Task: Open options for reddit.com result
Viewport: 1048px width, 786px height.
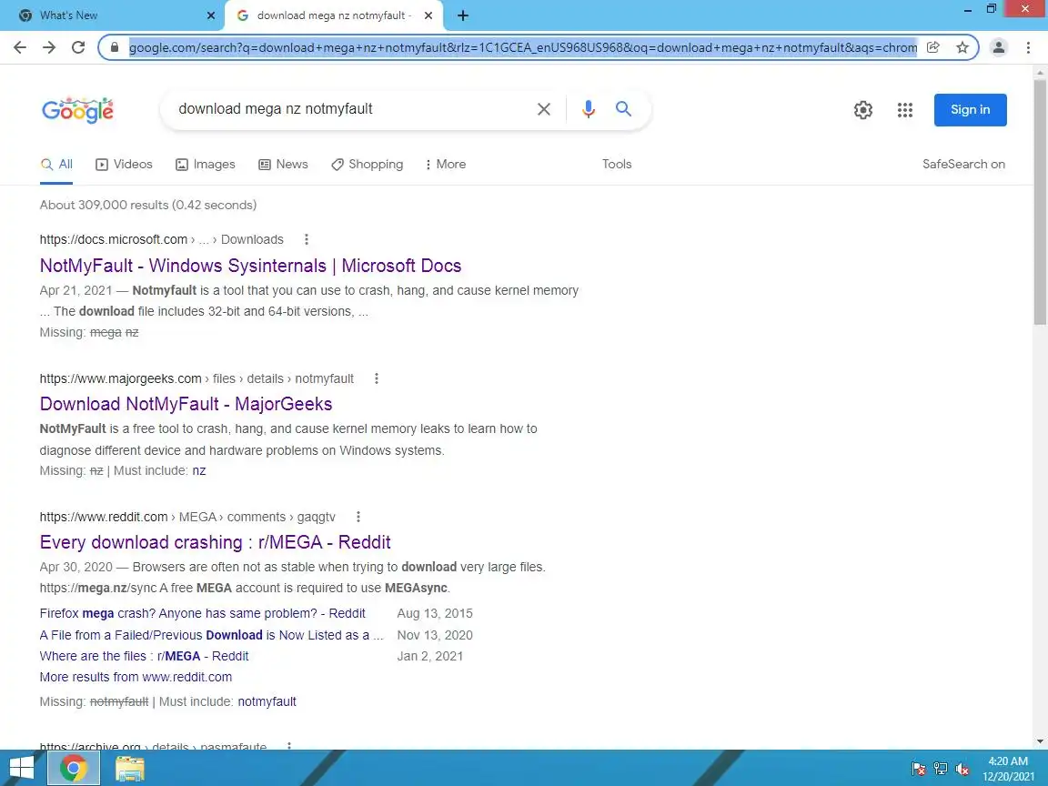Action: point(358,517)
